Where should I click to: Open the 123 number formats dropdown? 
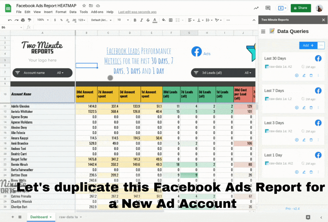click(82, 20)
